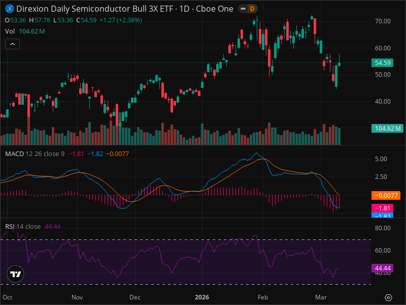Click the pink -1.81 histogram axis label

(383, 208)
